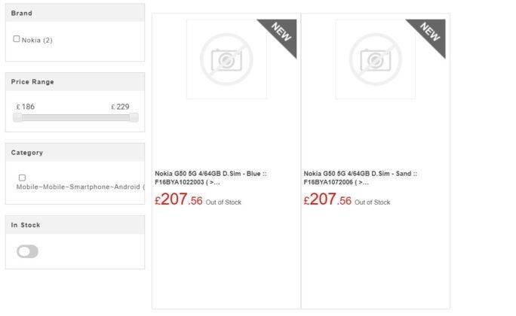Open the Nokia G50 Blue placeholder image

tap(226, 59)
